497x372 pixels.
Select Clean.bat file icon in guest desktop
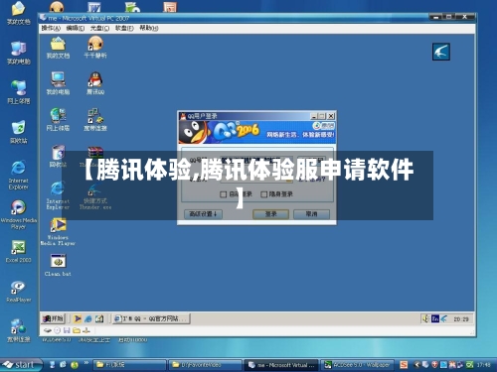[59, 261]
